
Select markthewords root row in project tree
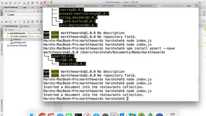23,33
